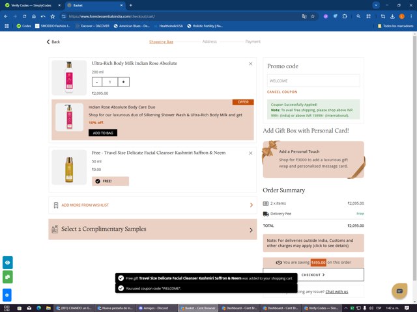Screen dimensions: 417x312
Task: Switch to Amigos - Discord taskbar window
Action: coord(155,308)
